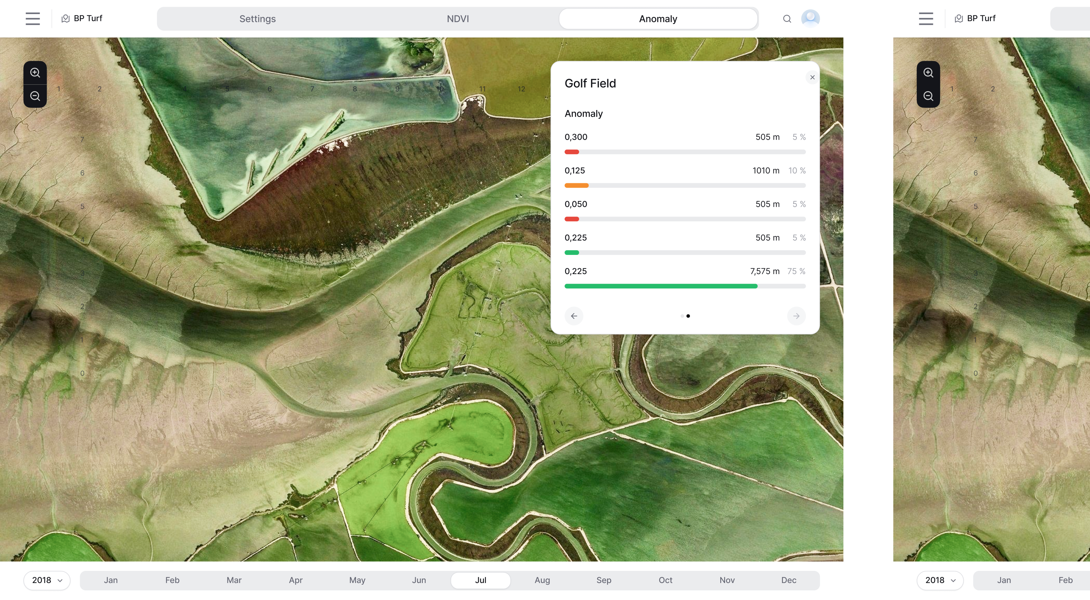
Task: Open the 2018 year dropdown on left
Action: tap(47, 580)
